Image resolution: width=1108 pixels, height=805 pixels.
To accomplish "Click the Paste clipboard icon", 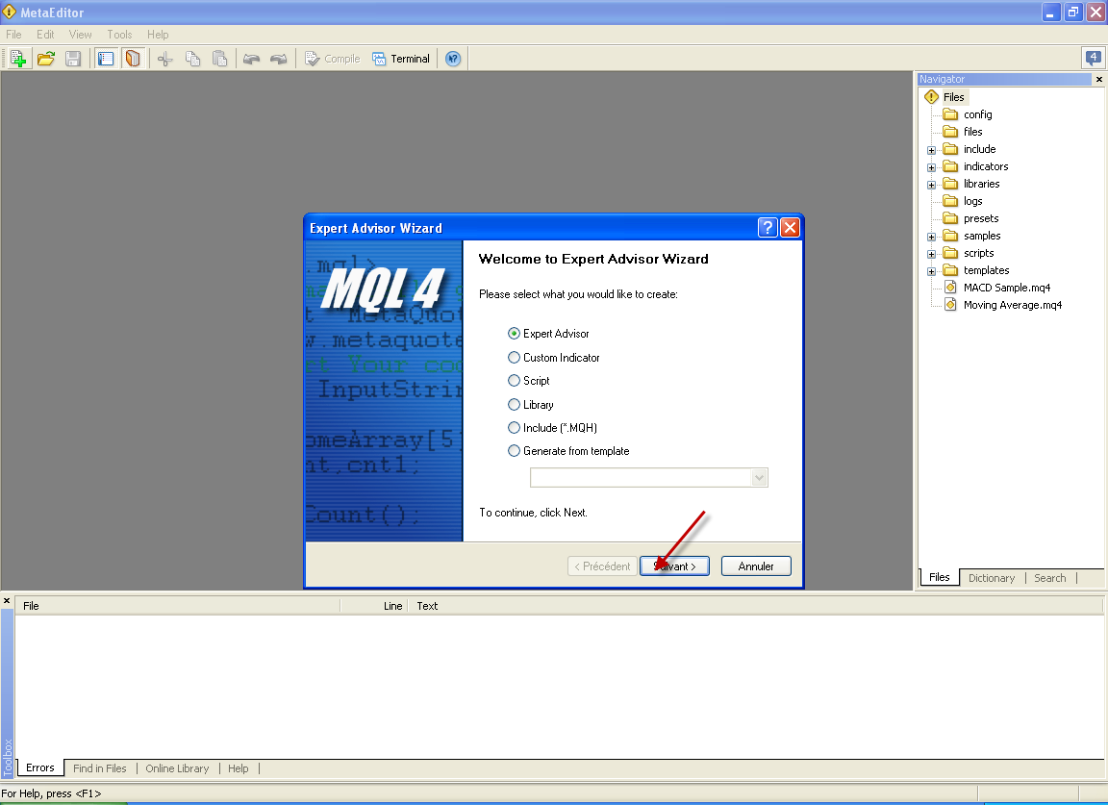I will pyautogui.click(x=219, y=59).
